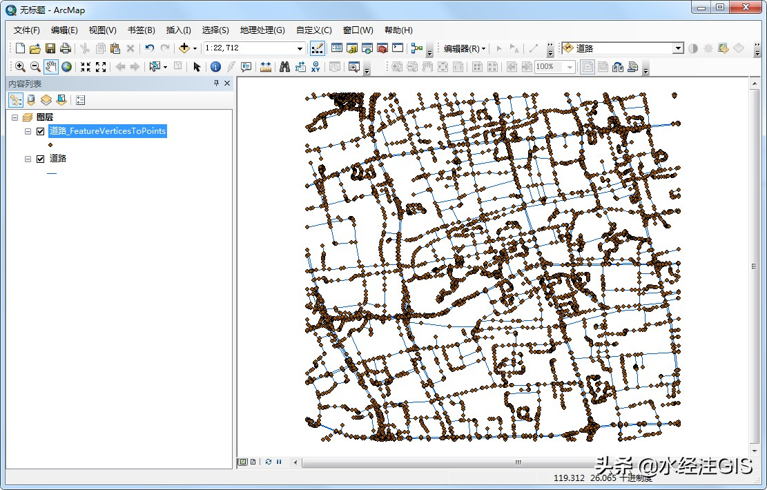Uncheck visibility of 道路 layer

coord(41,159)
